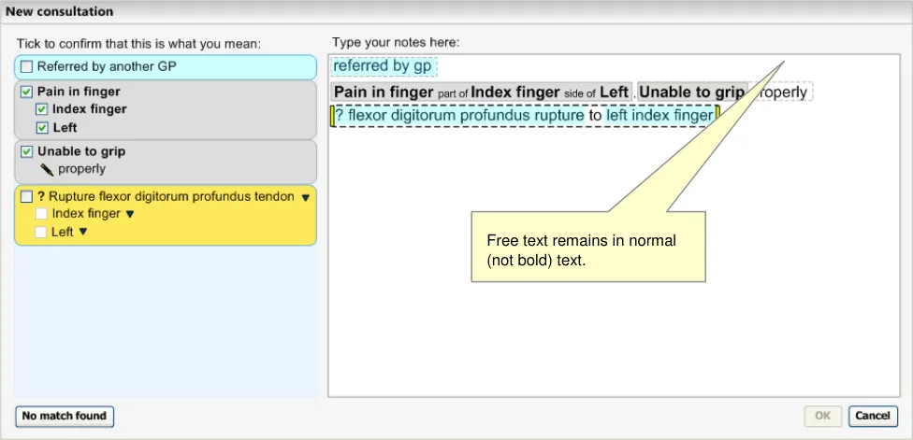Open dropdown arrow beside Rupture flexor tendon
This screenshot has width=913, height=440.
pyautogui.click(x=305, y=198)
